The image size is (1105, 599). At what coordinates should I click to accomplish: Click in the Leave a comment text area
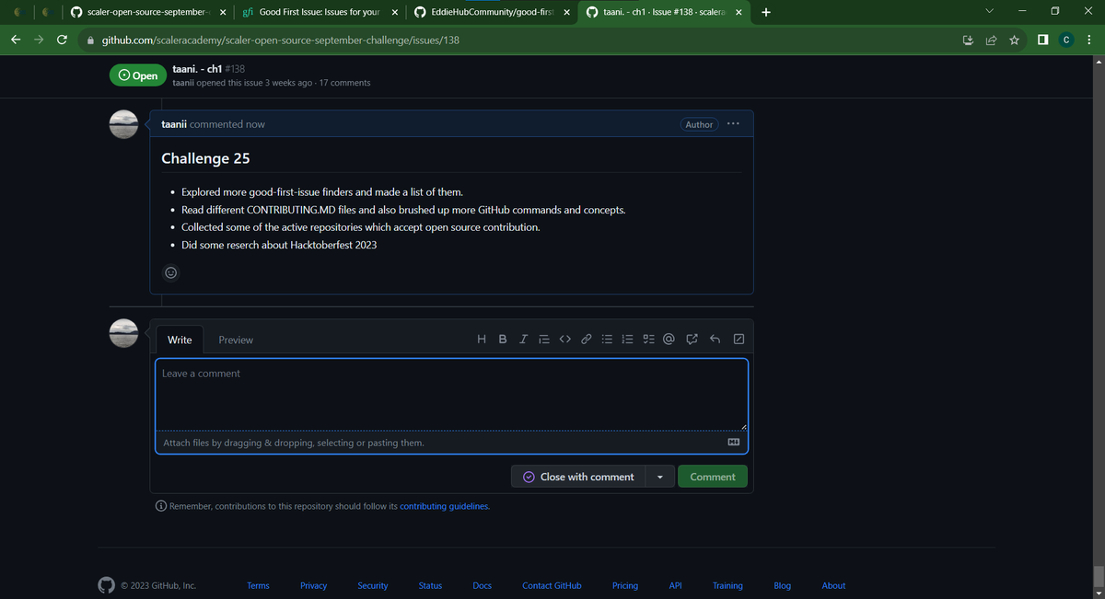pos(451,395)
